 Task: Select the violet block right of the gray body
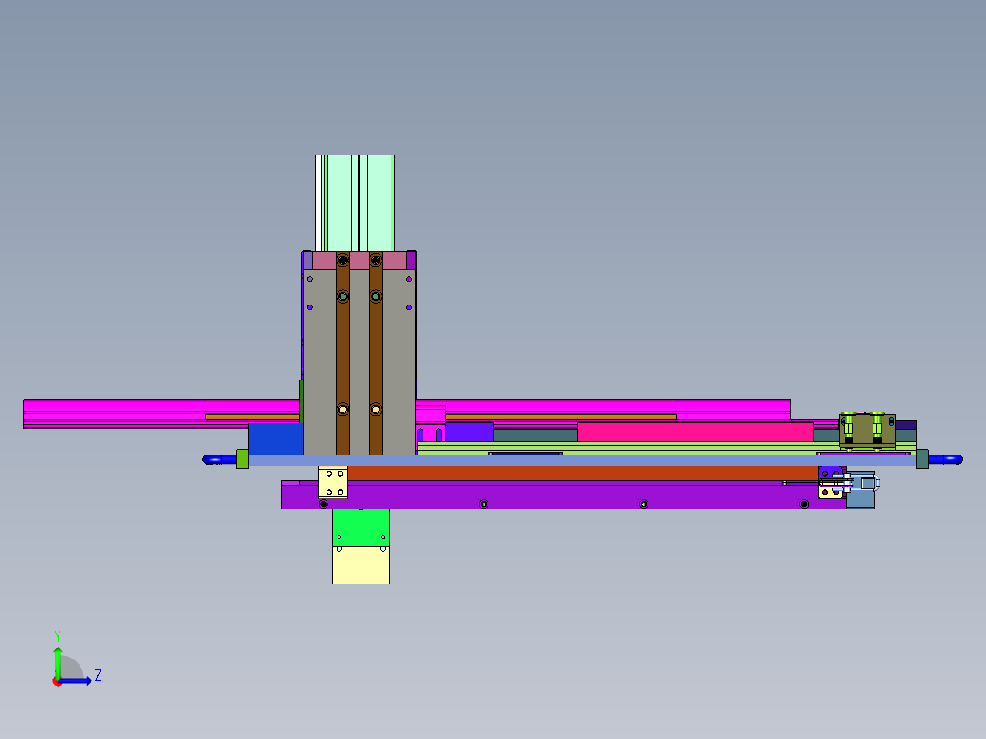coord(469,432)
